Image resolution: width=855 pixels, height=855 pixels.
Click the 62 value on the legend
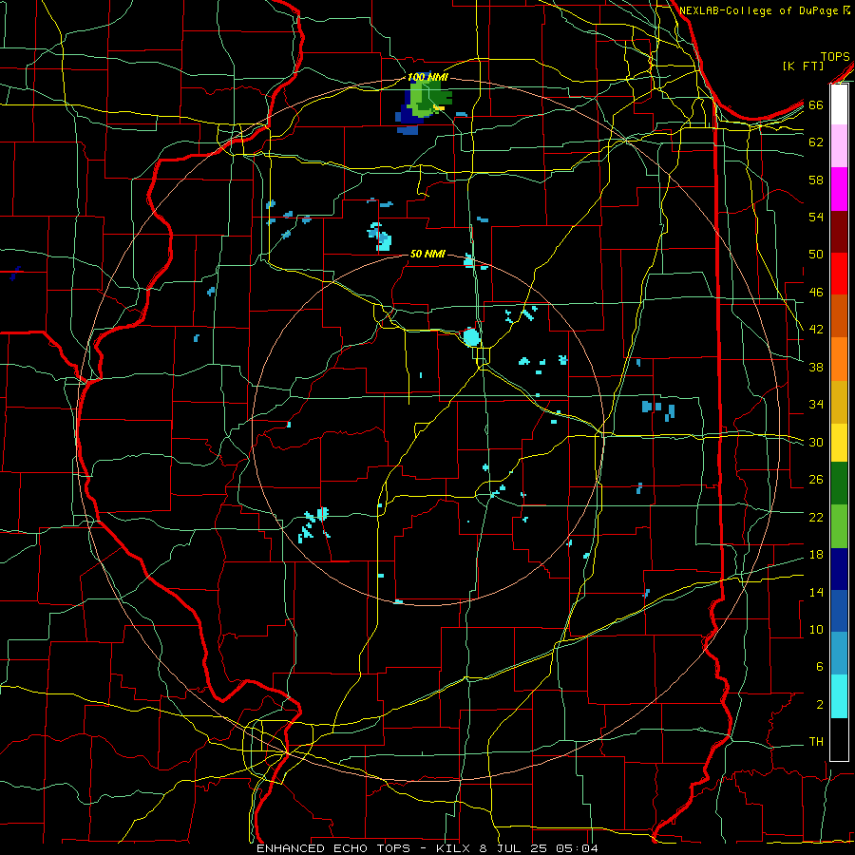(x=816, y=142)
